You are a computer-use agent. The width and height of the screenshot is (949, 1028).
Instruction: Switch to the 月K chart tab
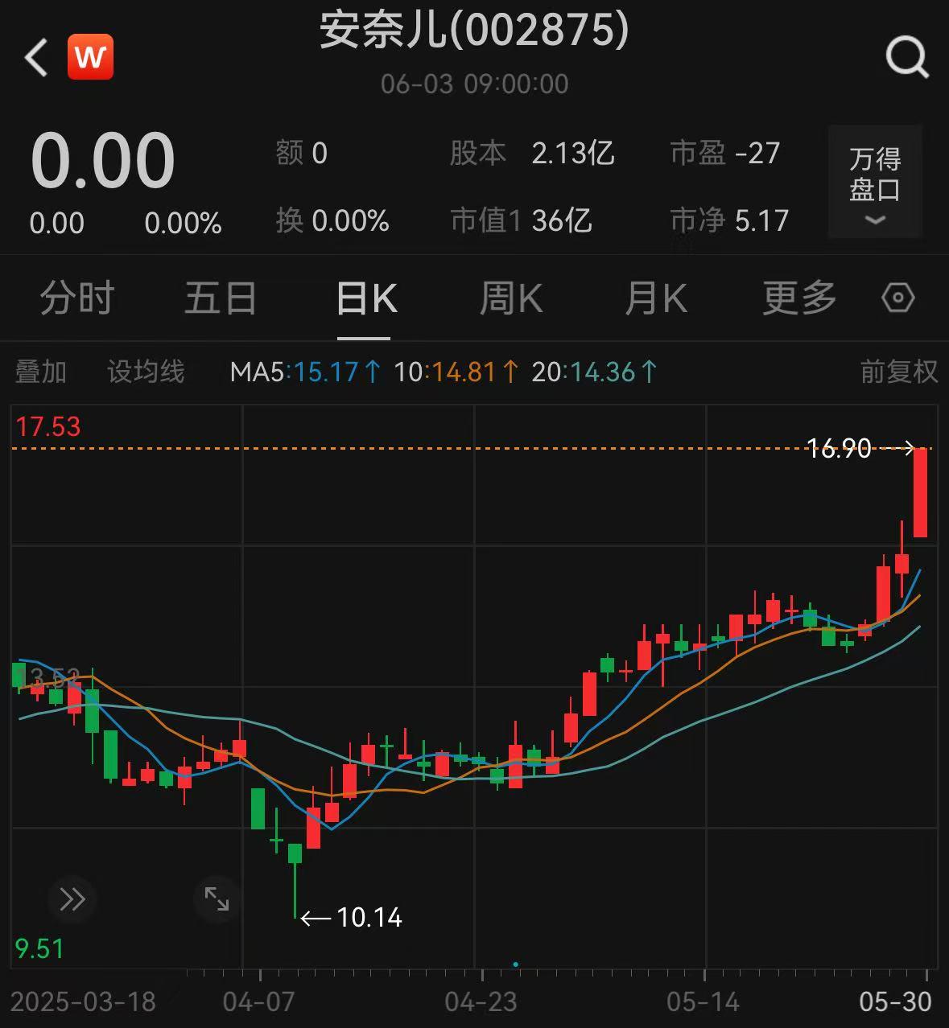[655, 298]
